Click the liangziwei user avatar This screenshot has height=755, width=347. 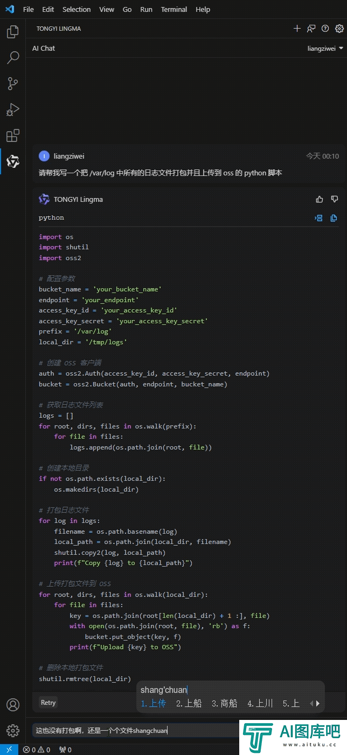[44, 156]
